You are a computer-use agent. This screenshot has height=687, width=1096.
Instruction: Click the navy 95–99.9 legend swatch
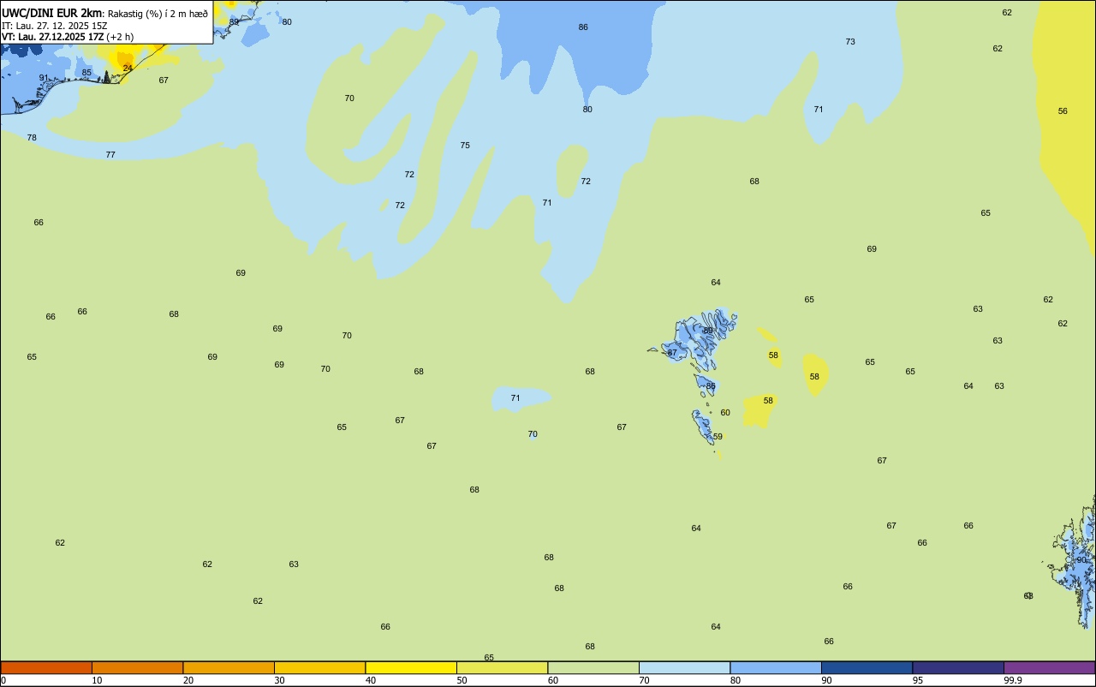[958, 667]
